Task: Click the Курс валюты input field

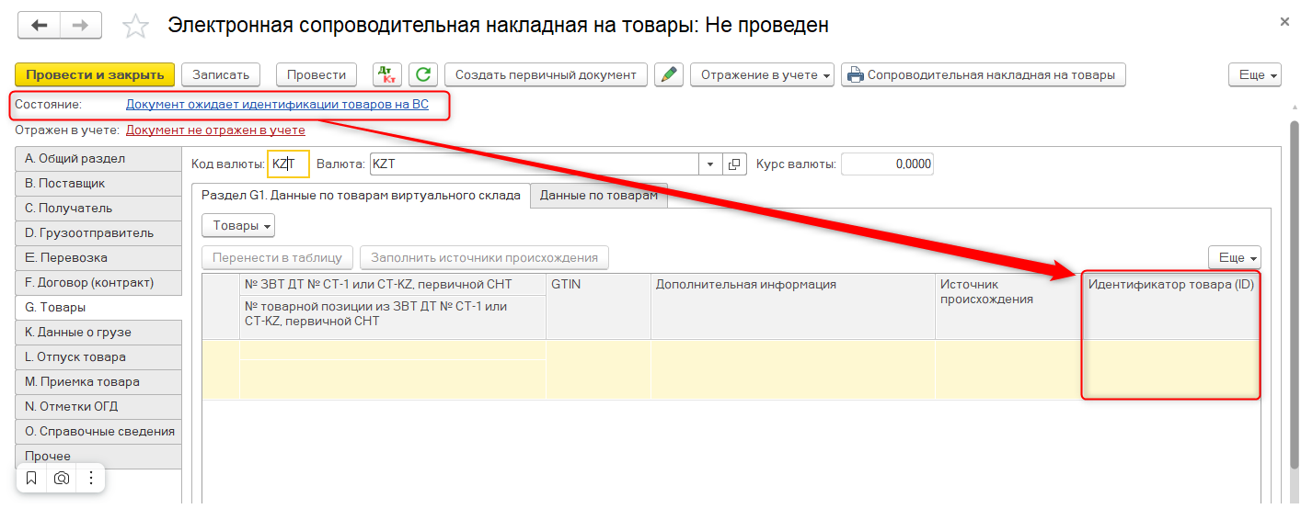Action: tap(887, 164)
